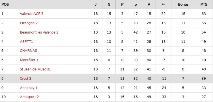The height and width of the screenshot is (102, 213).
Task: Select the Montélier 1 team link
Action: pos(29,60)
